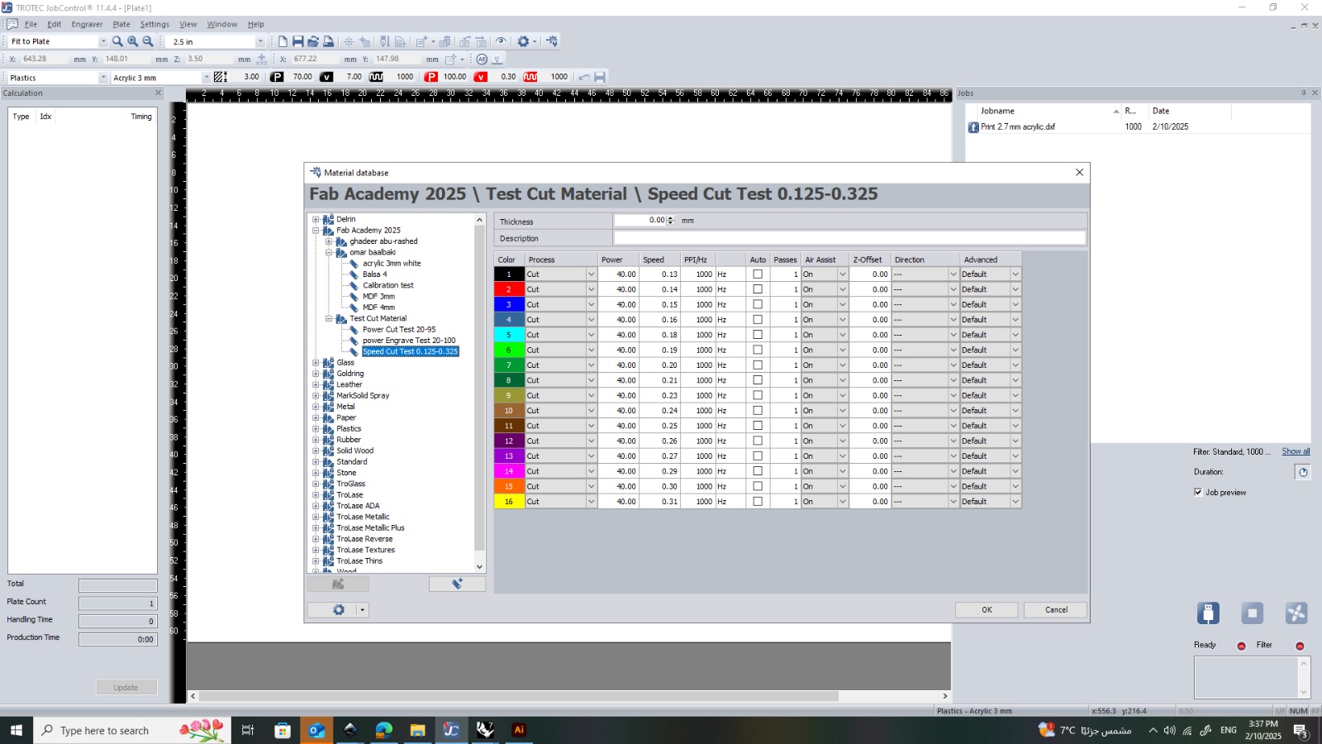The height and width of the screenshot is (744, 1322).
Task: Click the USB connect button
Action: click(x=1208, y=613)
